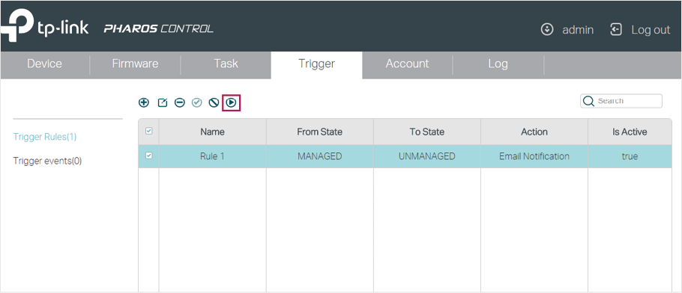This screenshot has width=682, height=293.
Task: Toggle the select-all checkbox in the table header
Action: coord(148,131)
